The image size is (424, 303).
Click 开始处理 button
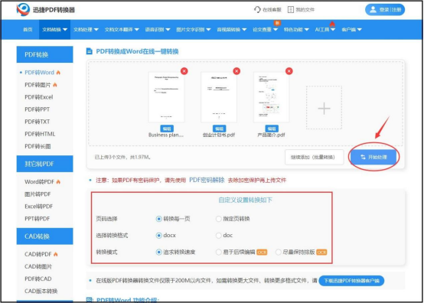373,157
